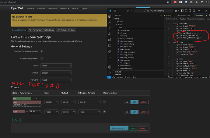
Task: Open the Copilot chat icon in title bar
Action: 176,11
